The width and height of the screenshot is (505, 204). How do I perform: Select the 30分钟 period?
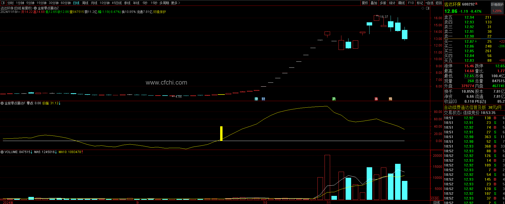pos(54,3)
